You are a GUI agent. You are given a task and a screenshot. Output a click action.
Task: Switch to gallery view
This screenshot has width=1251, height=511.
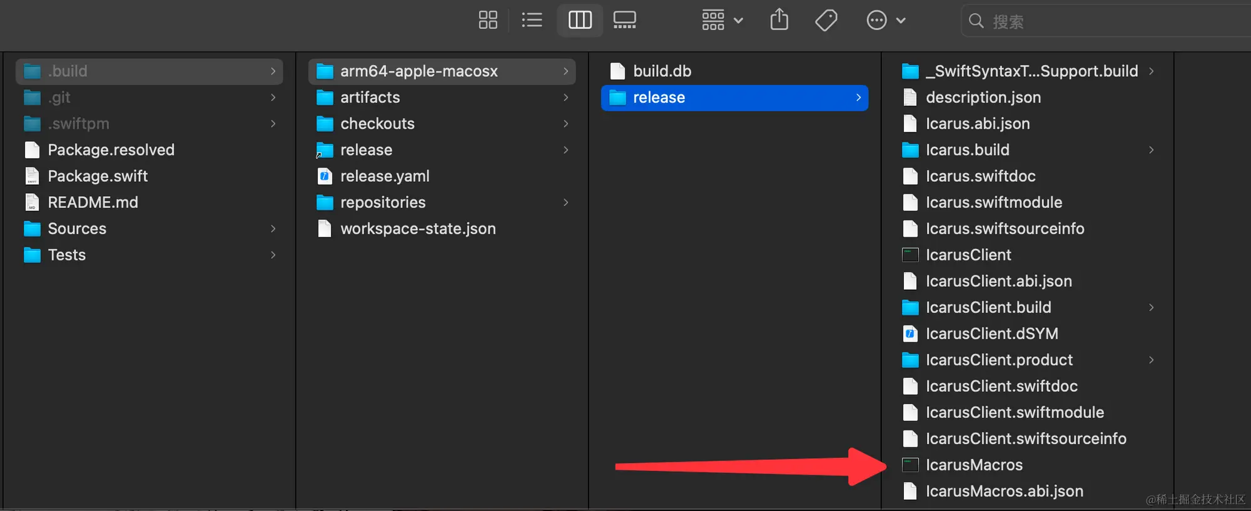624,20
